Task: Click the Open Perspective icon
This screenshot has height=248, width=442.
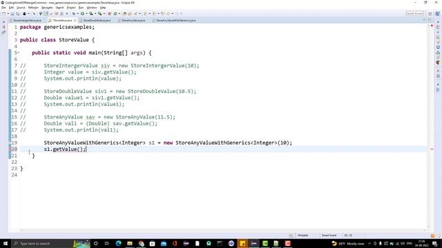Action: coord(430,14)
